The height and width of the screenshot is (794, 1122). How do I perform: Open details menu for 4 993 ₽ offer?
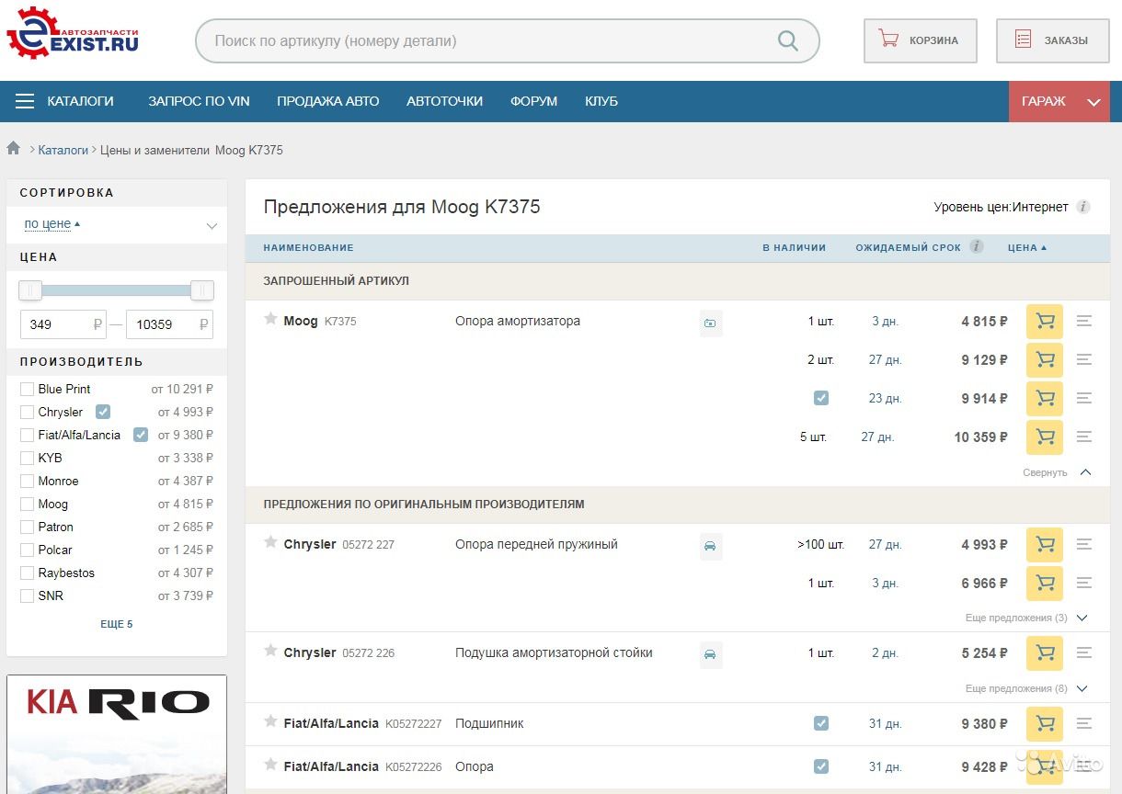click(x=1084, y=545)
